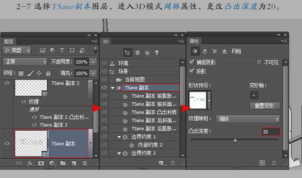
Task: Lock all padlock icon
Action: pos(48,73)
